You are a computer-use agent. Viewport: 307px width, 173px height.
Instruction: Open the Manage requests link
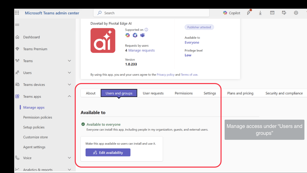[x=141, y=50]
